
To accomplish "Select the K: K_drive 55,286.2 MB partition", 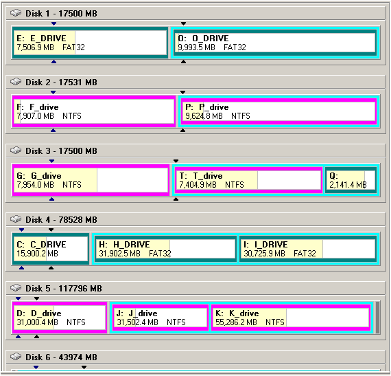I will (x=291, y=318).
